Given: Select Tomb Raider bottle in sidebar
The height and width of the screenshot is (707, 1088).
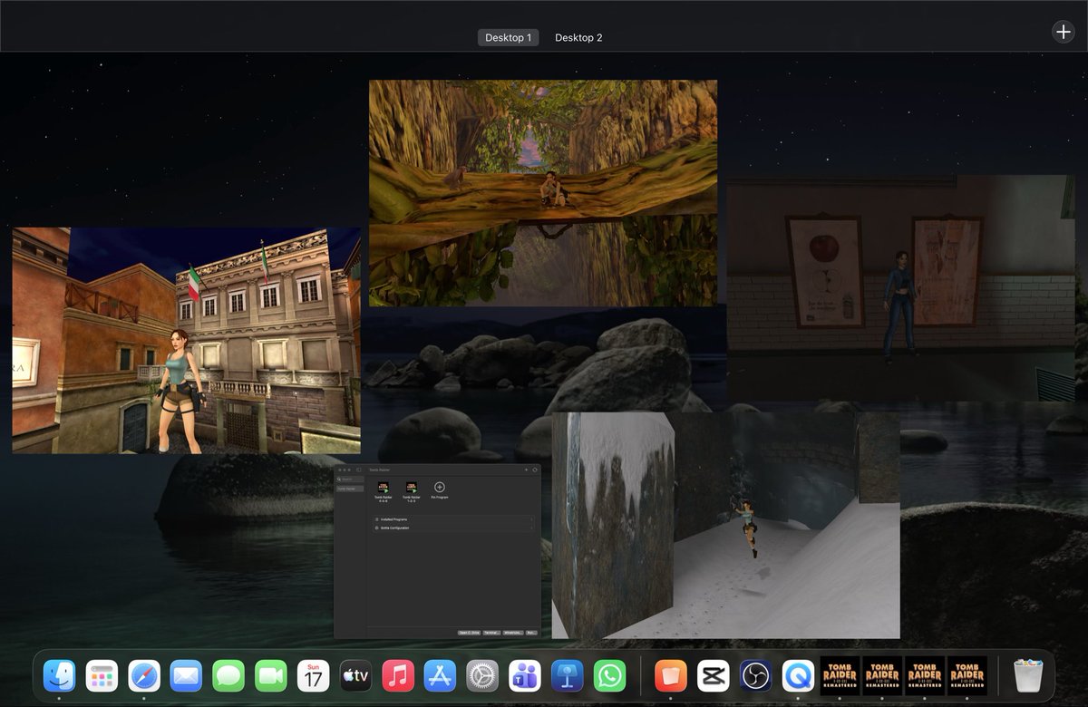Looking at the screenshot, I should pyautogui.click(x=350, y=489).
